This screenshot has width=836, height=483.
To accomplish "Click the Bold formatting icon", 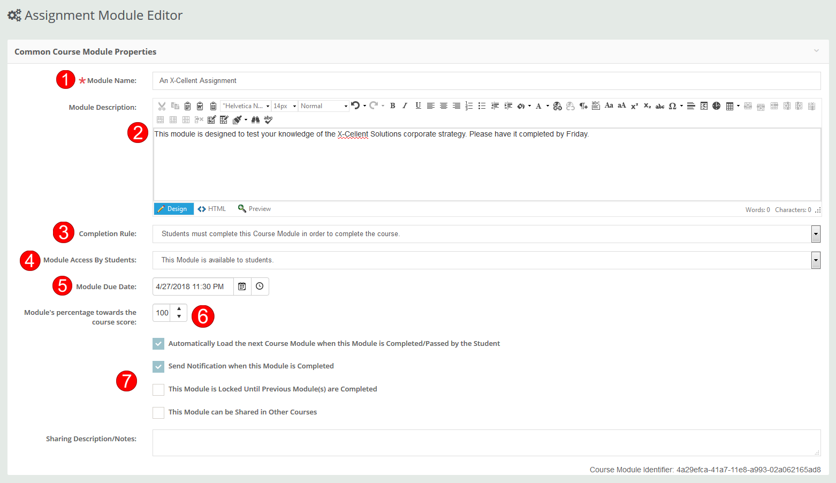I will click(x=392, y=105).
